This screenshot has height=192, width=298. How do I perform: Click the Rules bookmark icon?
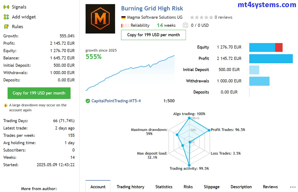6,27
